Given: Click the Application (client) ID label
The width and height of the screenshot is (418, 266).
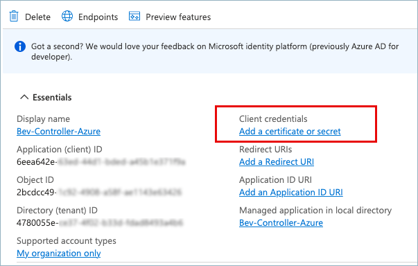Looking at the screenshot, I should pyautogui.click(x=60, y=150).
